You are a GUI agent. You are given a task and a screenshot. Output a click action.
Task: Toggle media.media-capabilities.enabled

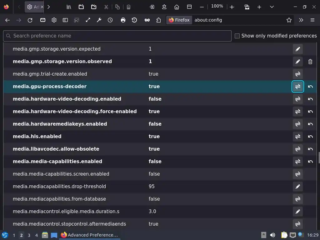point(298,162)
